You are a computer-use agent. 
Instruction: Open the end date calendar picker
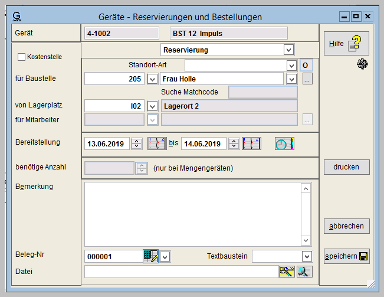251,143
